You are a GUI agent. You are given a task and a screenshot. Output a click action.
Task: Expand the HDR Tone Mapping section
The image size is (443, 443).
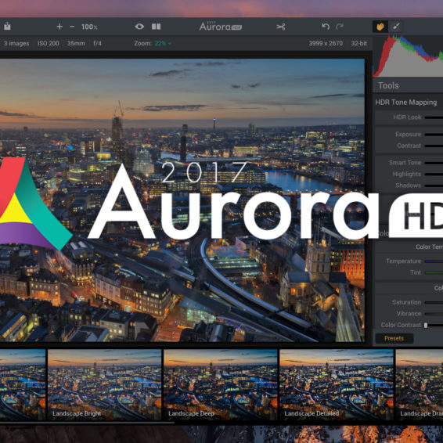point(406,103)
